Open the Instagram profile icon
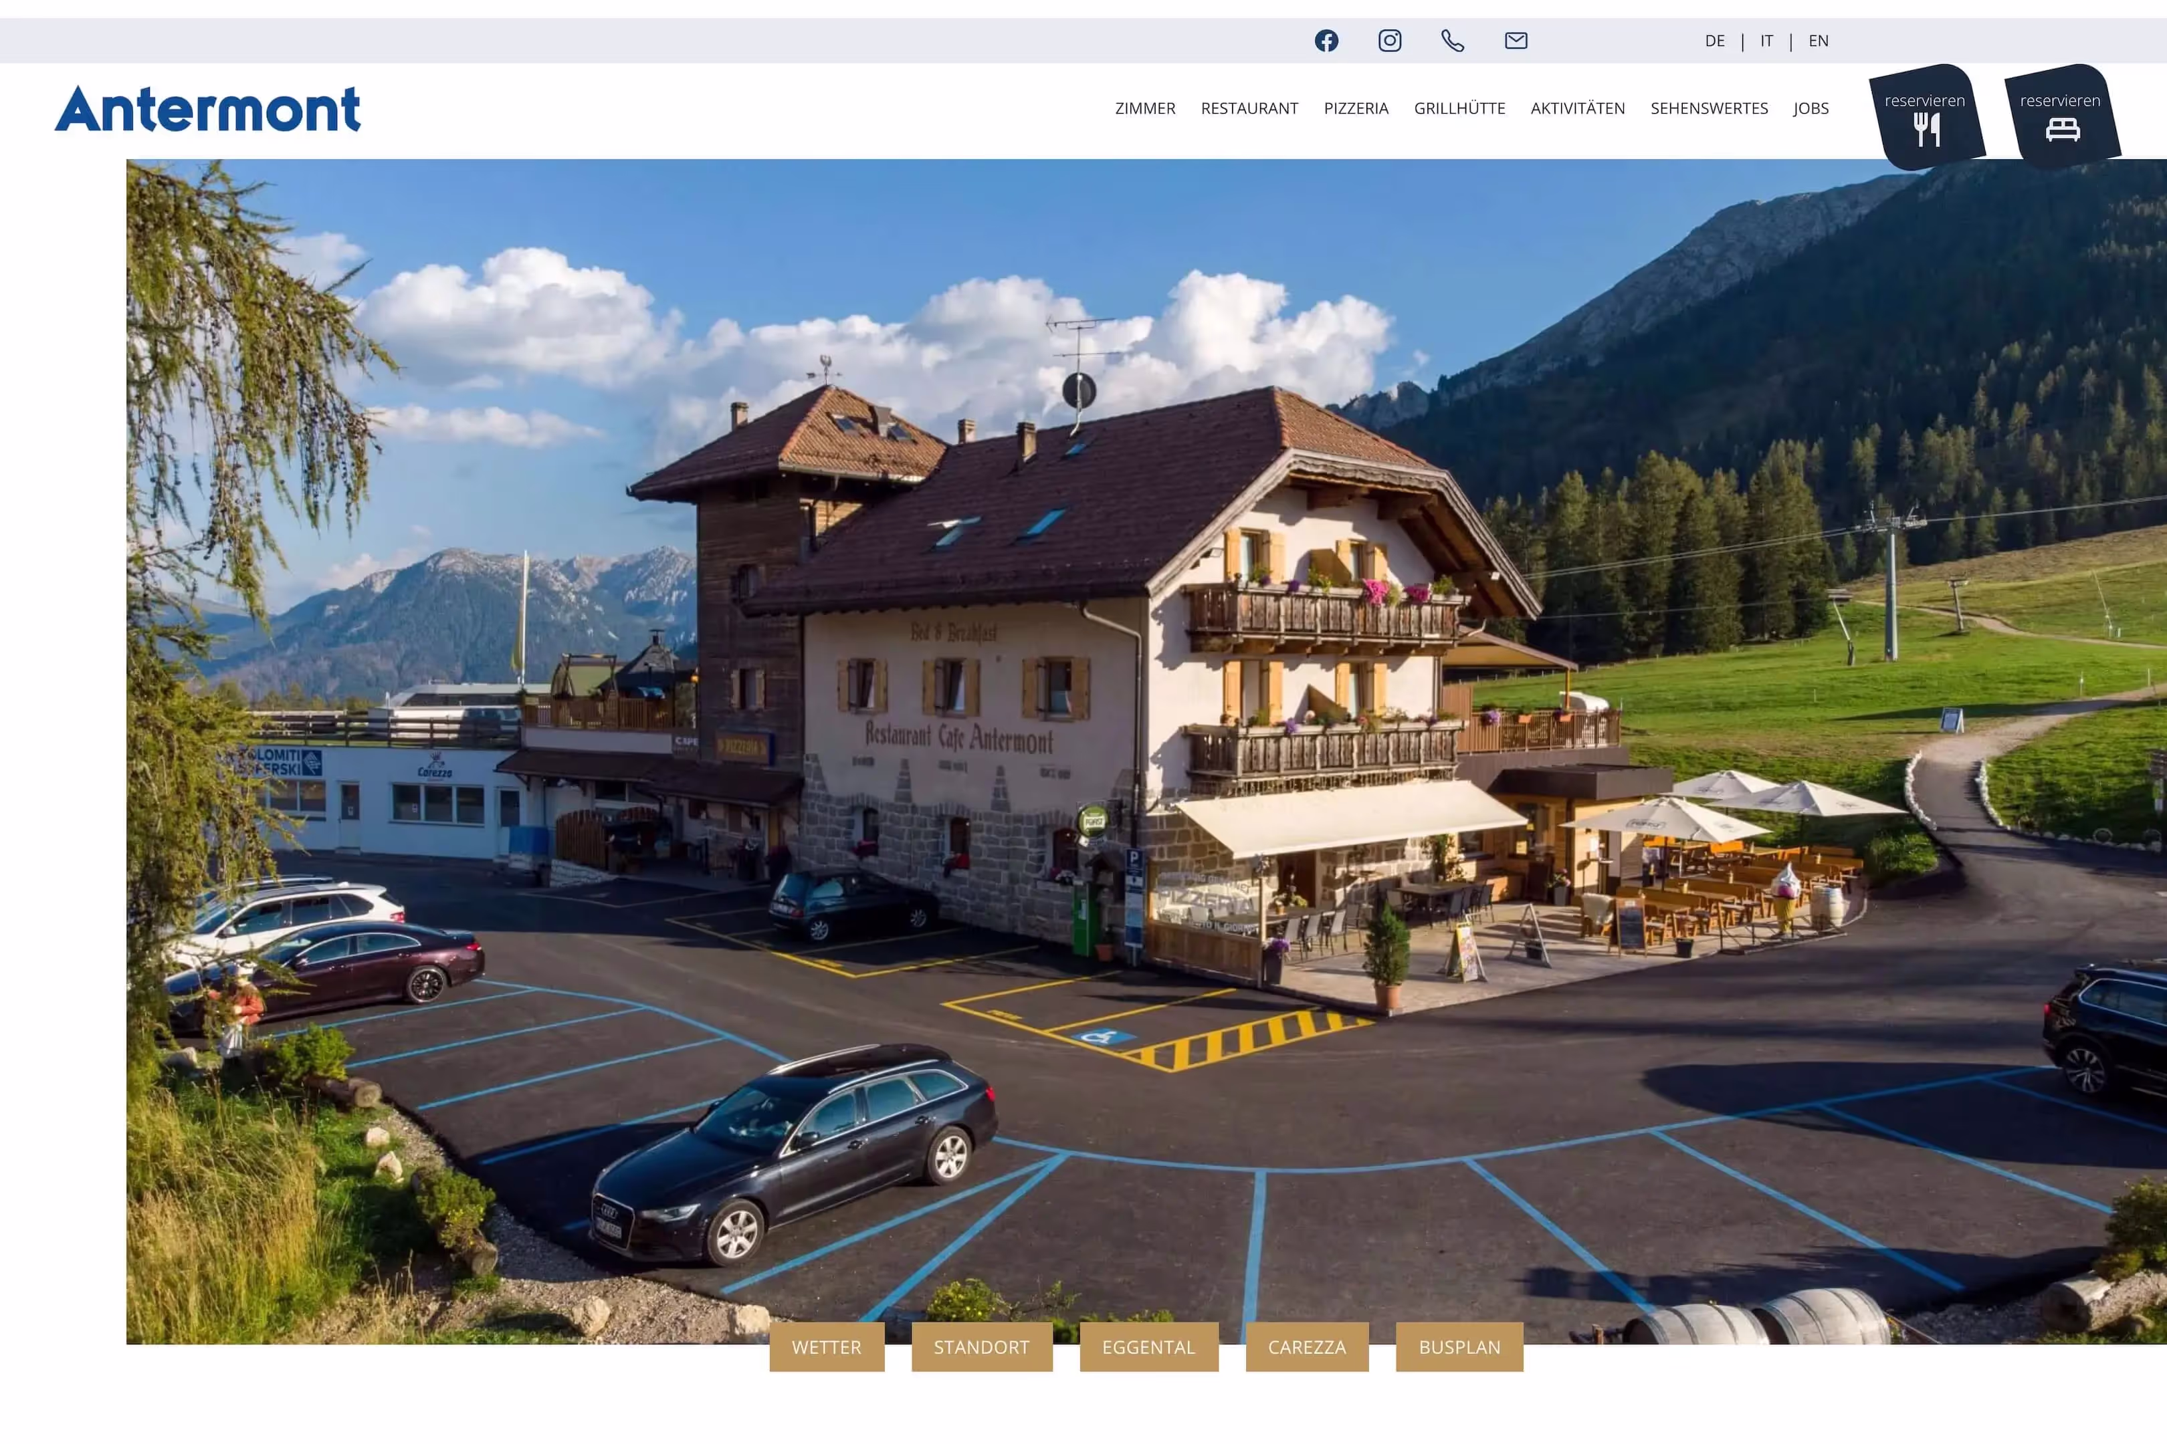 (x=1389, y=41)
